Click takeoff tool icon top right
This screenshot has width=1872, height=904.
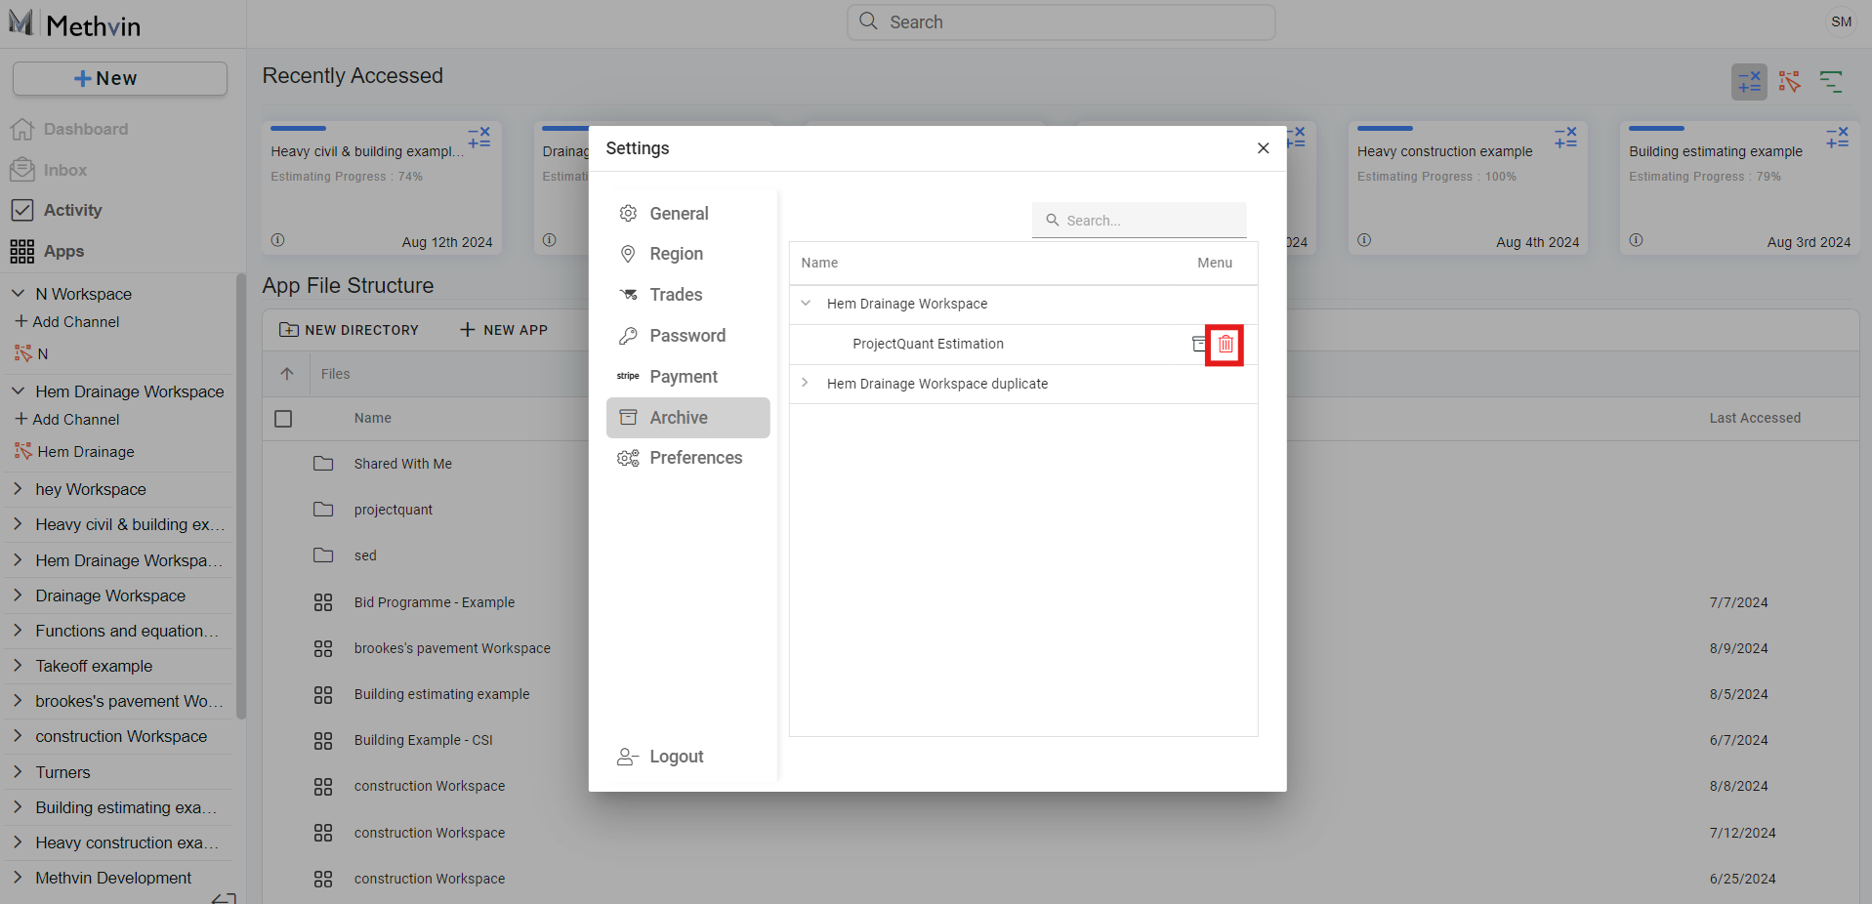(x=1789, y=82)
